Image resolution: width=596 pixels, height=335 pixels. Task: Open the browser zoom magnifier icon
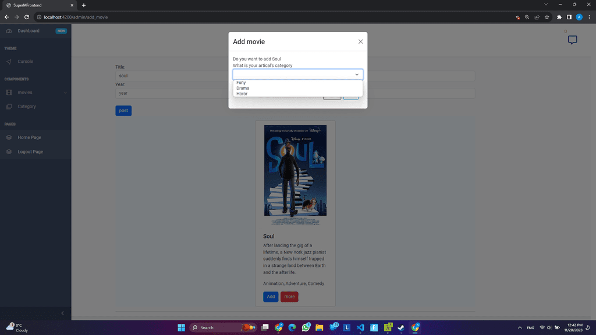click(527, 17)
